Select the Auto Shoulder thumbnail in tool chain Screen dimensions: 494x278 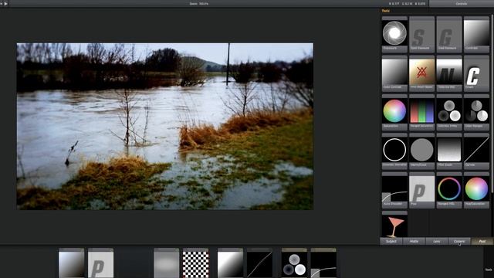click(x=323, y=263)
